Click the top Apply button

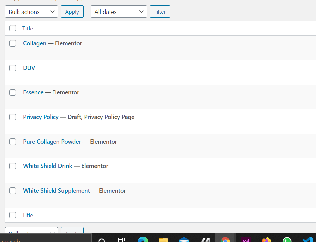point(72,12)
